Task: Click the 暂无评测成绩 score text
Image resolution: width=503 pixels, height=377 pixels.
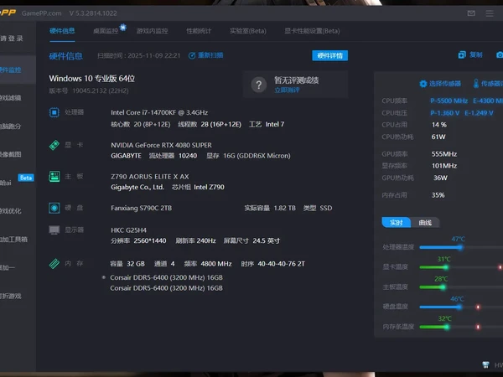Action: (297, 80)
